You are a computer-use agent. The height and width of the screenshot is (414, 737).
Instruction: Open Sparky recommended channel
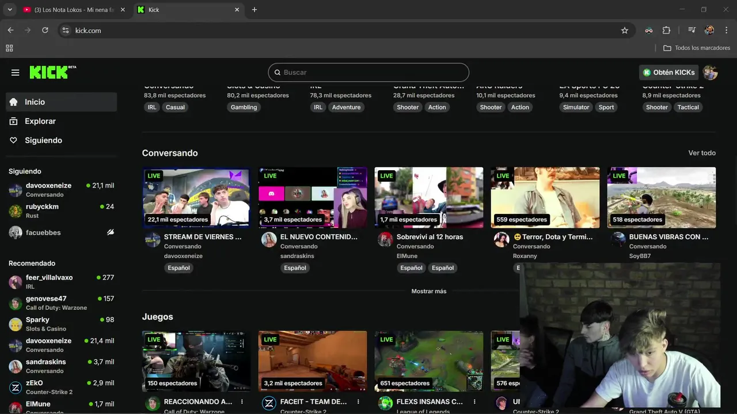61,324
